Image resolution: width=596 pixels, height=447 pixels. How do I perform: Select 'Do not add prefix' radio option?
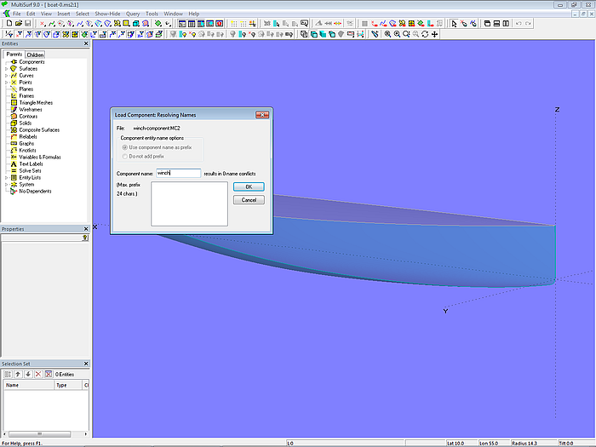(124, 157)
